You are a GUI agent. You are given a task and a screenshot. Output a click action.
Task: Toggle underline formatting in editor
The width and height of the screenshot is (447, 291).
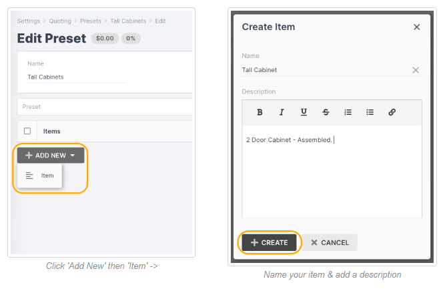[x=304, y=112]
